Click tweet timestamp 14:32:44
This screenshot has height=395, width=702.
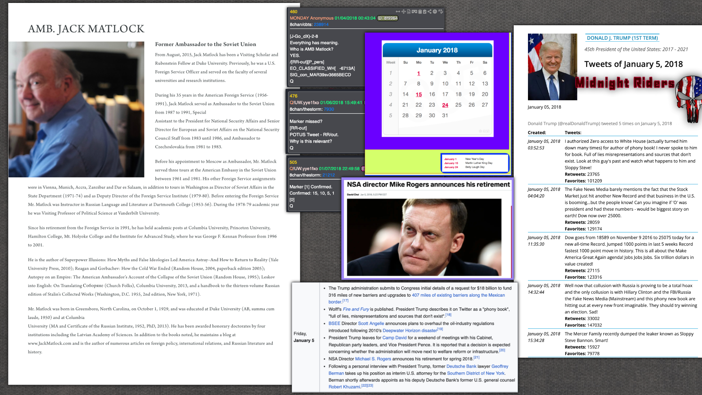click(536, 292)
